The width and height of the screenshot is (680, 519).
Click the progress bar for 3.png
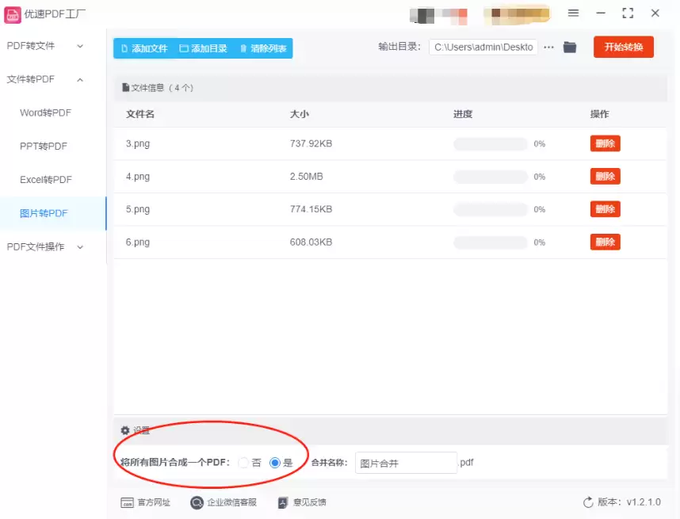pyautogui.click(x=490, y=144)
